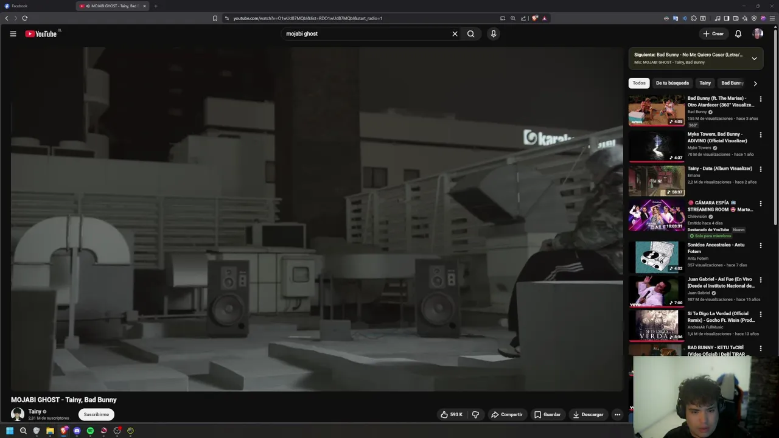Click the Compartir button
This screenshot has height=438, width=779.
tap(507, 414)
